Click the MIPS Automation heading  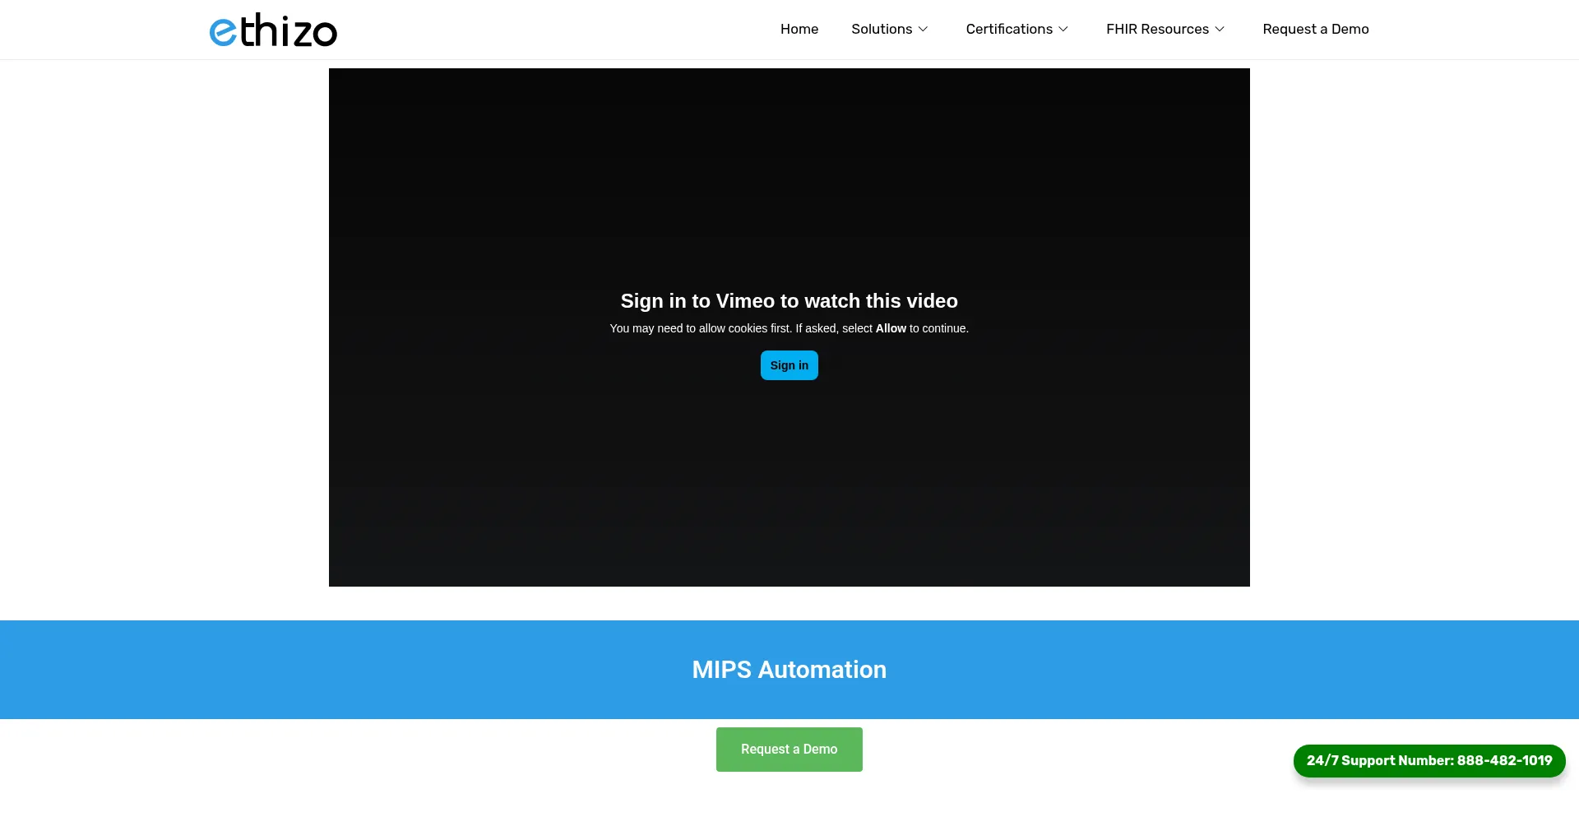(789, 670)
